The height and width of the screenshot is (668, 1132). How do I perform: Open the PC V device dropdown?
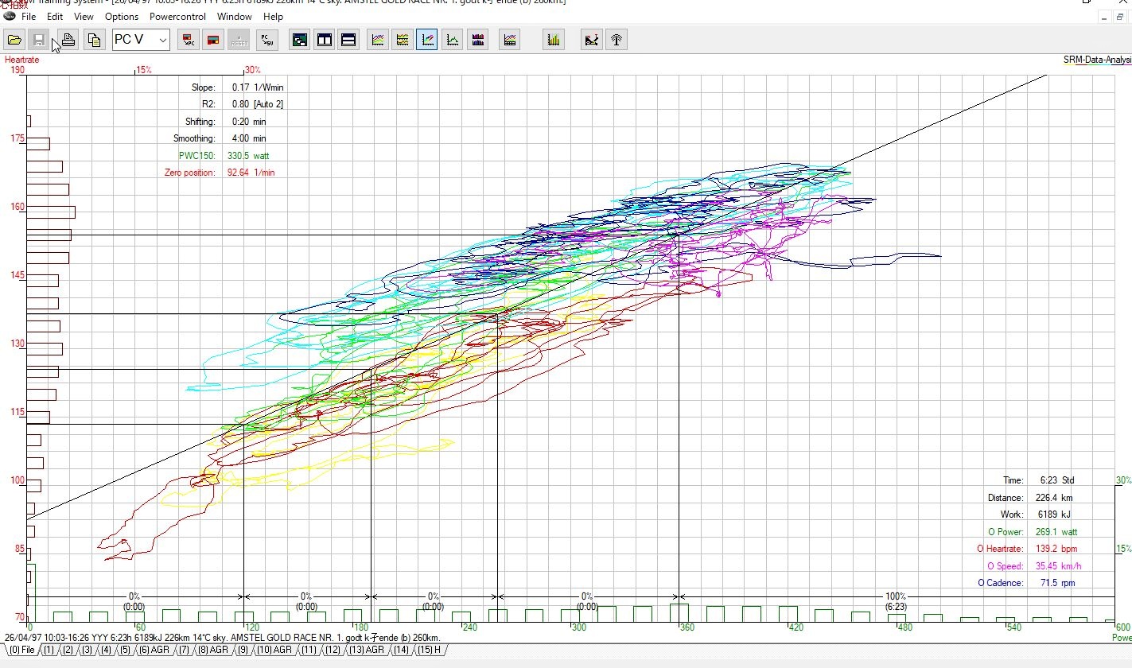(x=141, y=40)
